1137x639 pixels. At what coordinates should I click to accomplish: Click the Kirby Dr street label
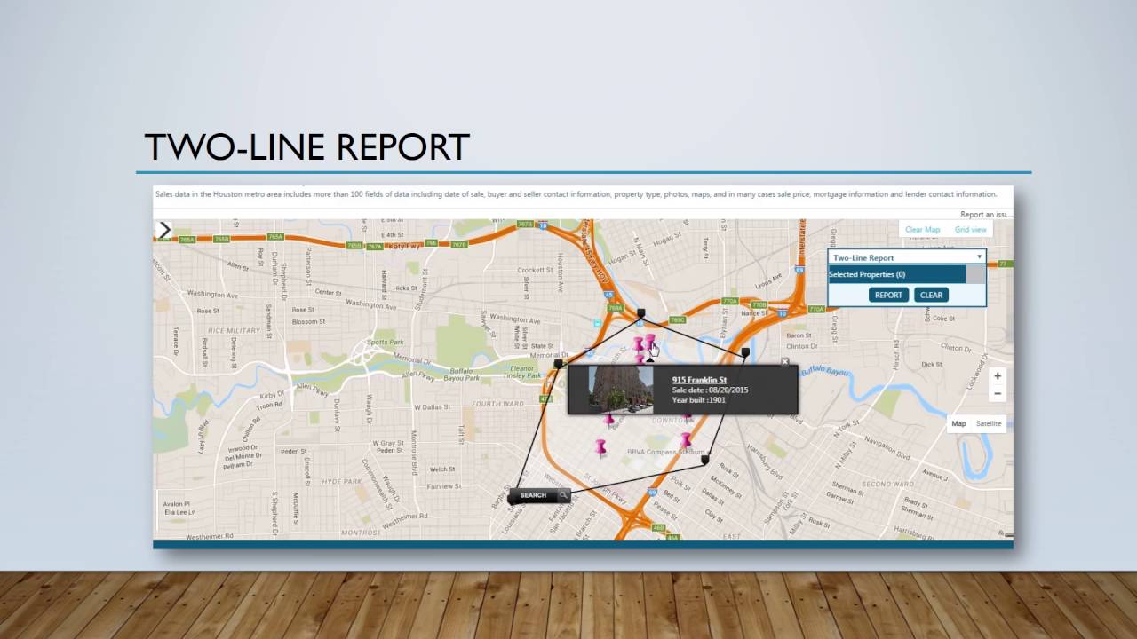click(270, 397)
